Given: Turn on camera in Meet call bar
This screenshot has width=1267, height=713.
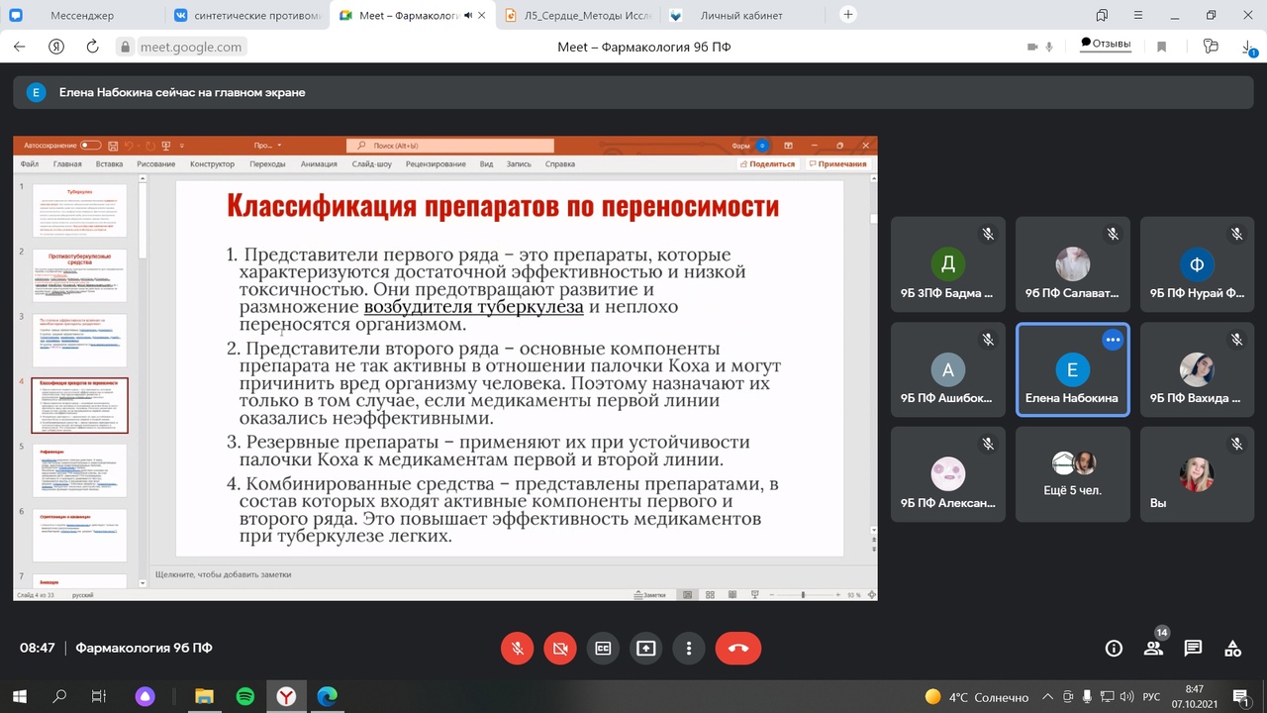Looking at the screenshot, I should point(559,649).
